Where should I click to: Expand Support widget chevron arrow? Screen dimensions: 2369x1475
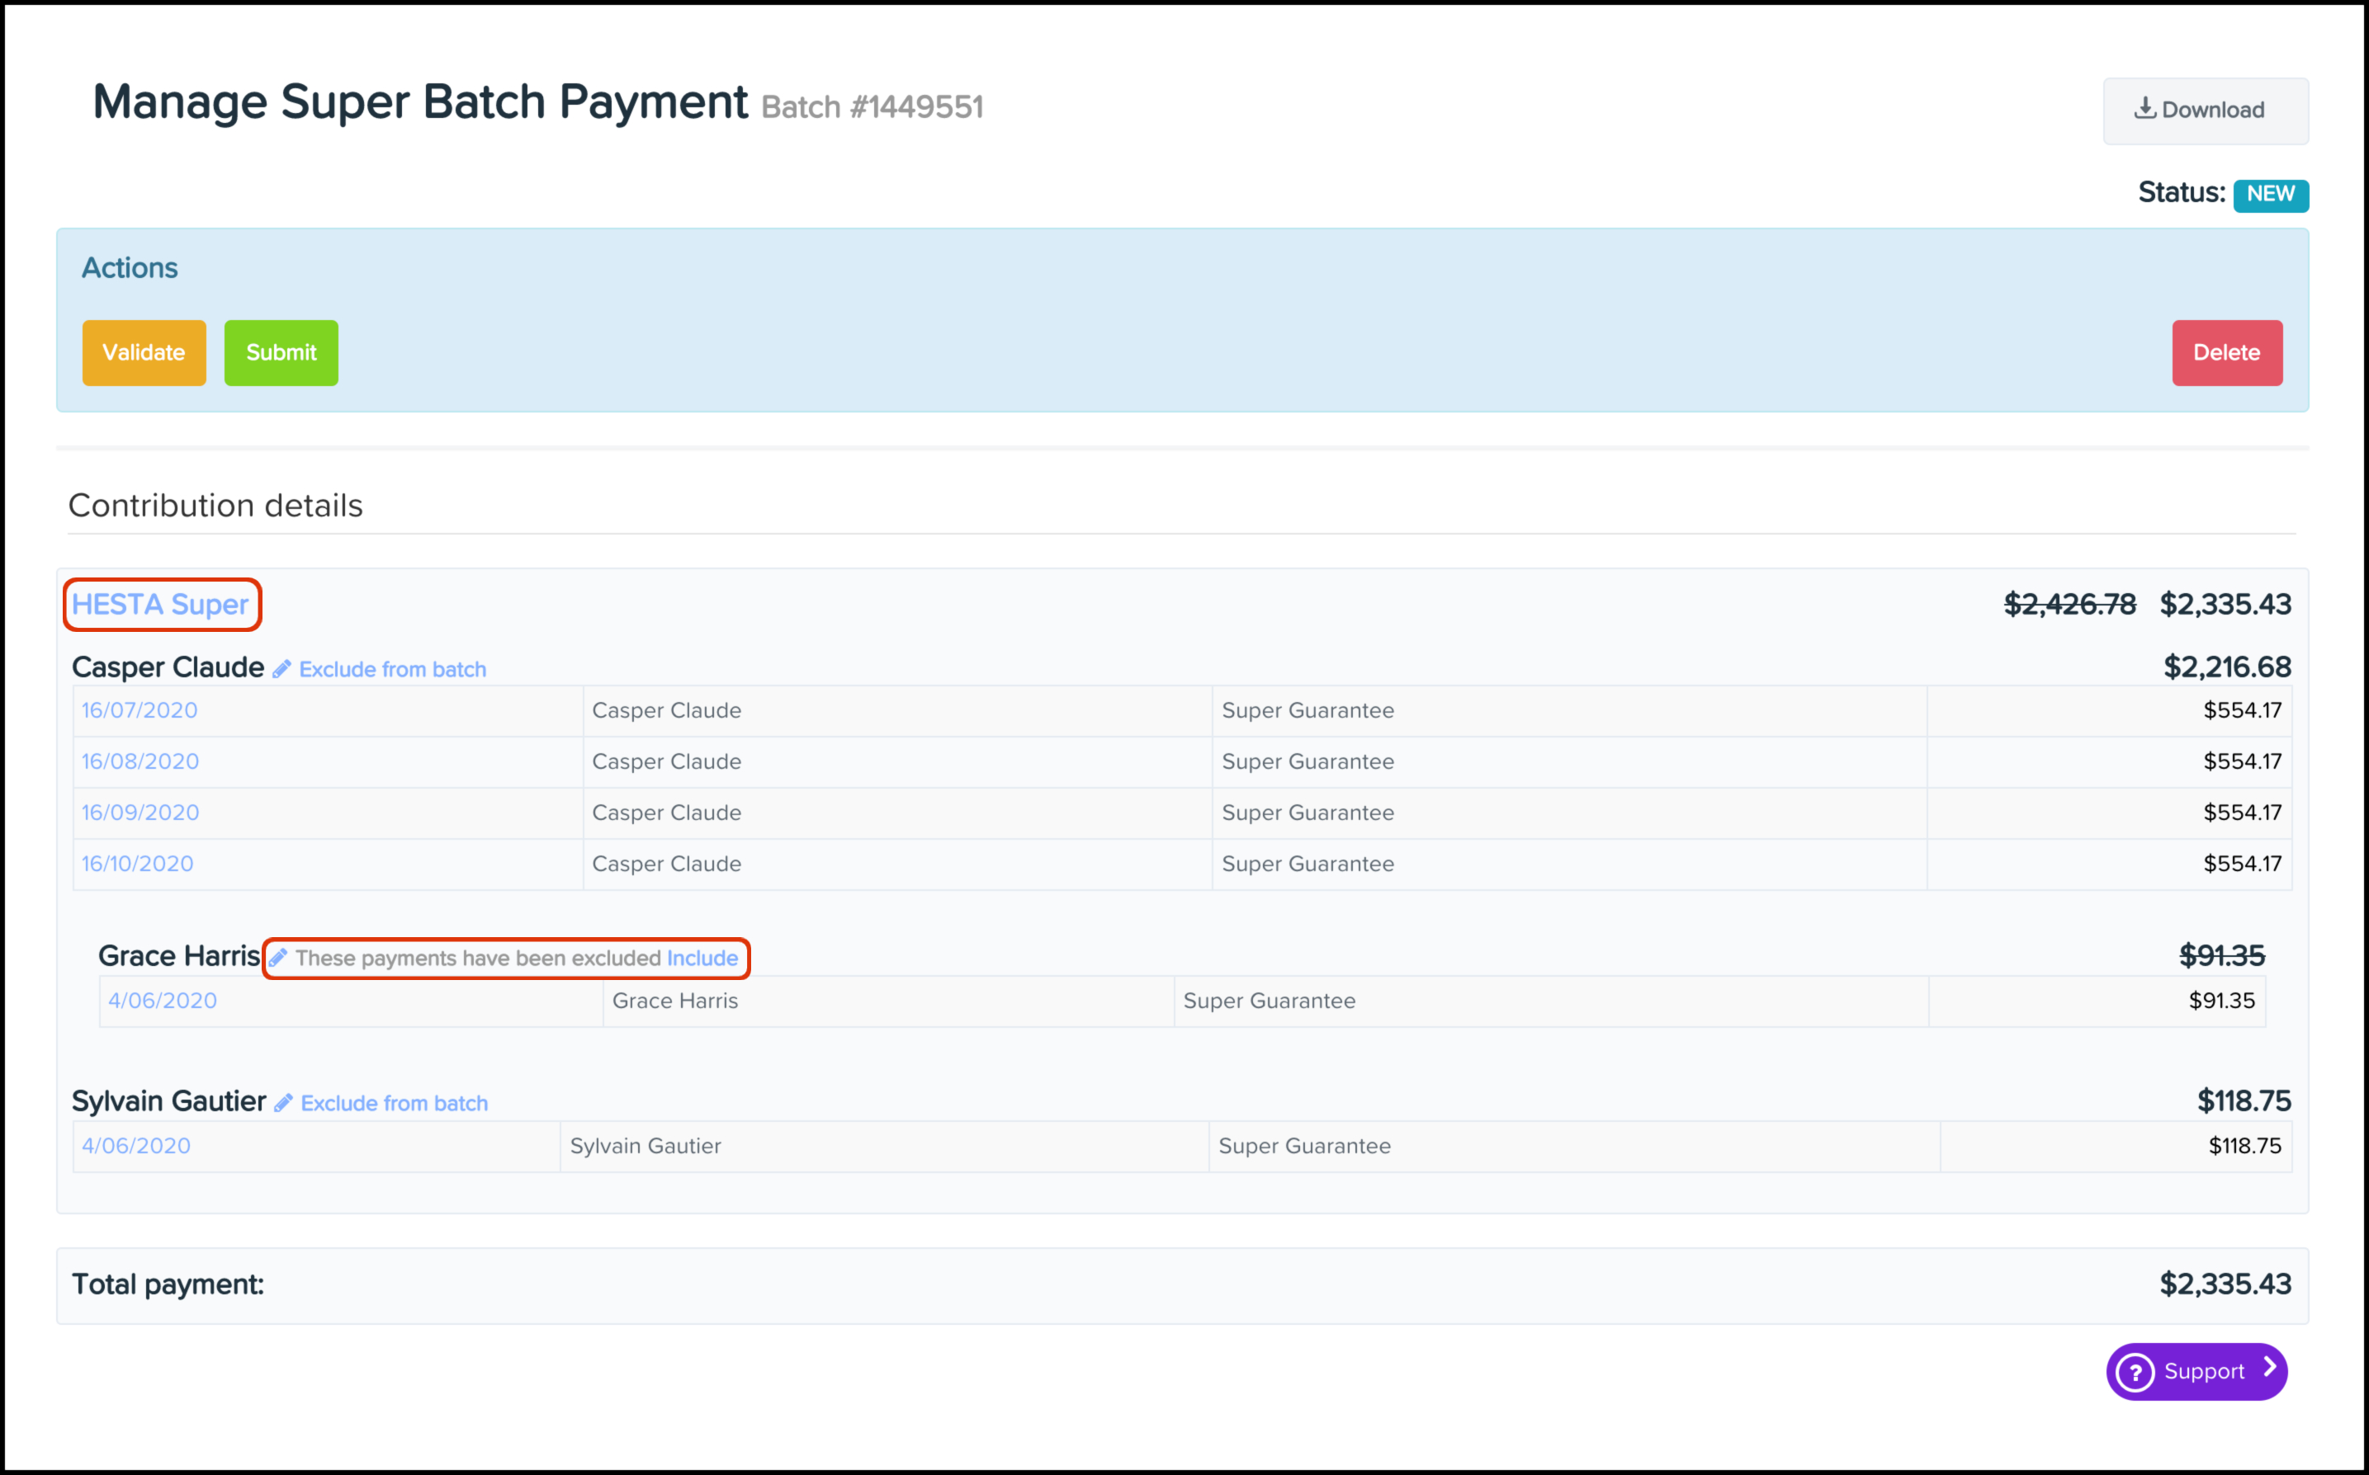[2271, 1369]
